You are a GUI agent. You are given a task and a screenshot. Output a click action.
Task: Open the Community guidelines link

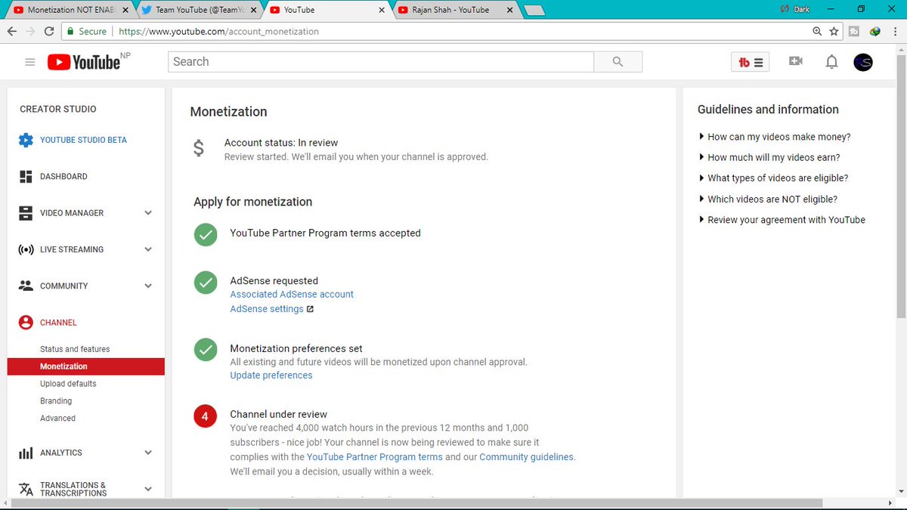point(527,457)
